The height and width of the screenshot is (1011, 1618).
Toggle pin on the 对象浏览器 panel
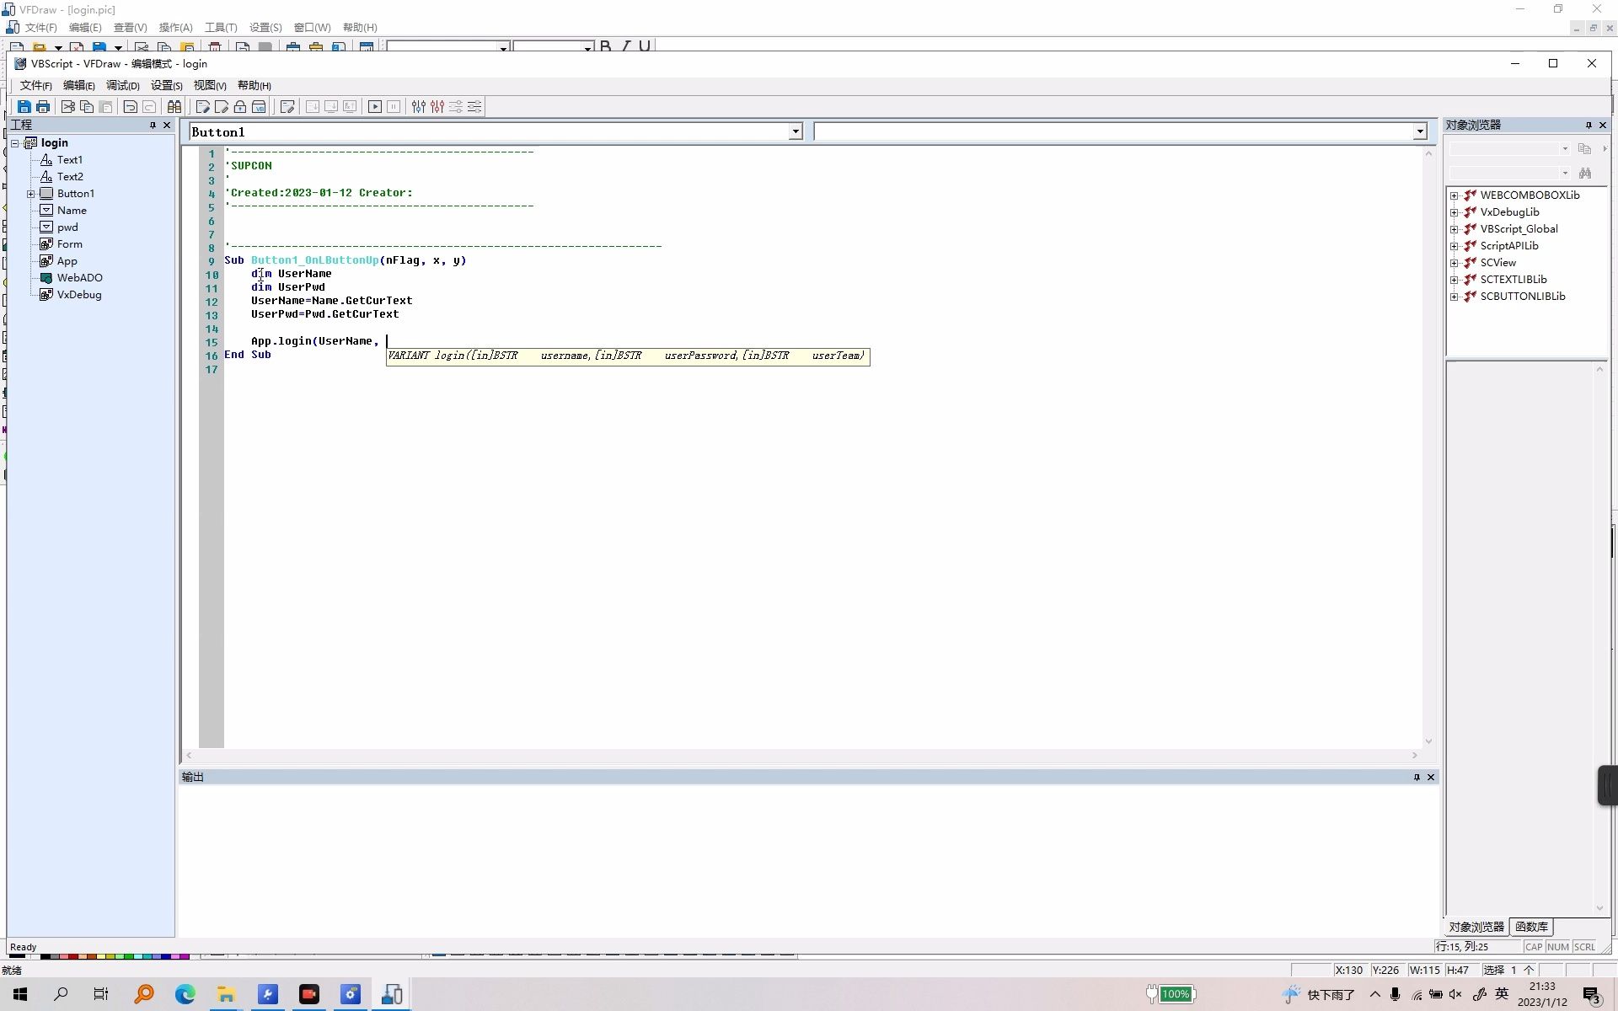tap(1589, 126)
